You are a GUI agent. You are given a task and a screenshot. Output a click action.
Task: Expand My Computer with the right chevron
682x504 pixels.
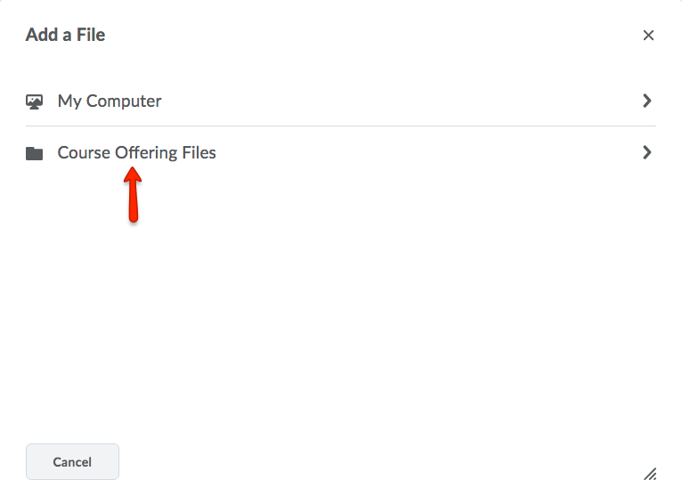pos(647,102)
